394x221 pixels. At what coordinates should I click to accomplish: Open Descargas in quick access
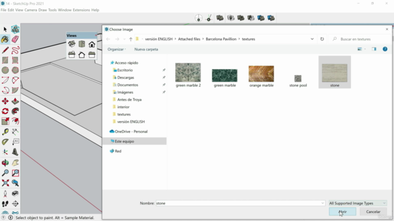(x=126, y=78)
